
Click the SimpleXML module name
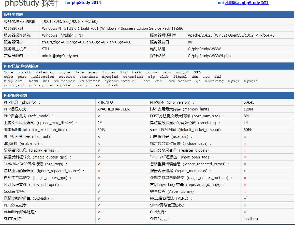[x=14, y=81]
